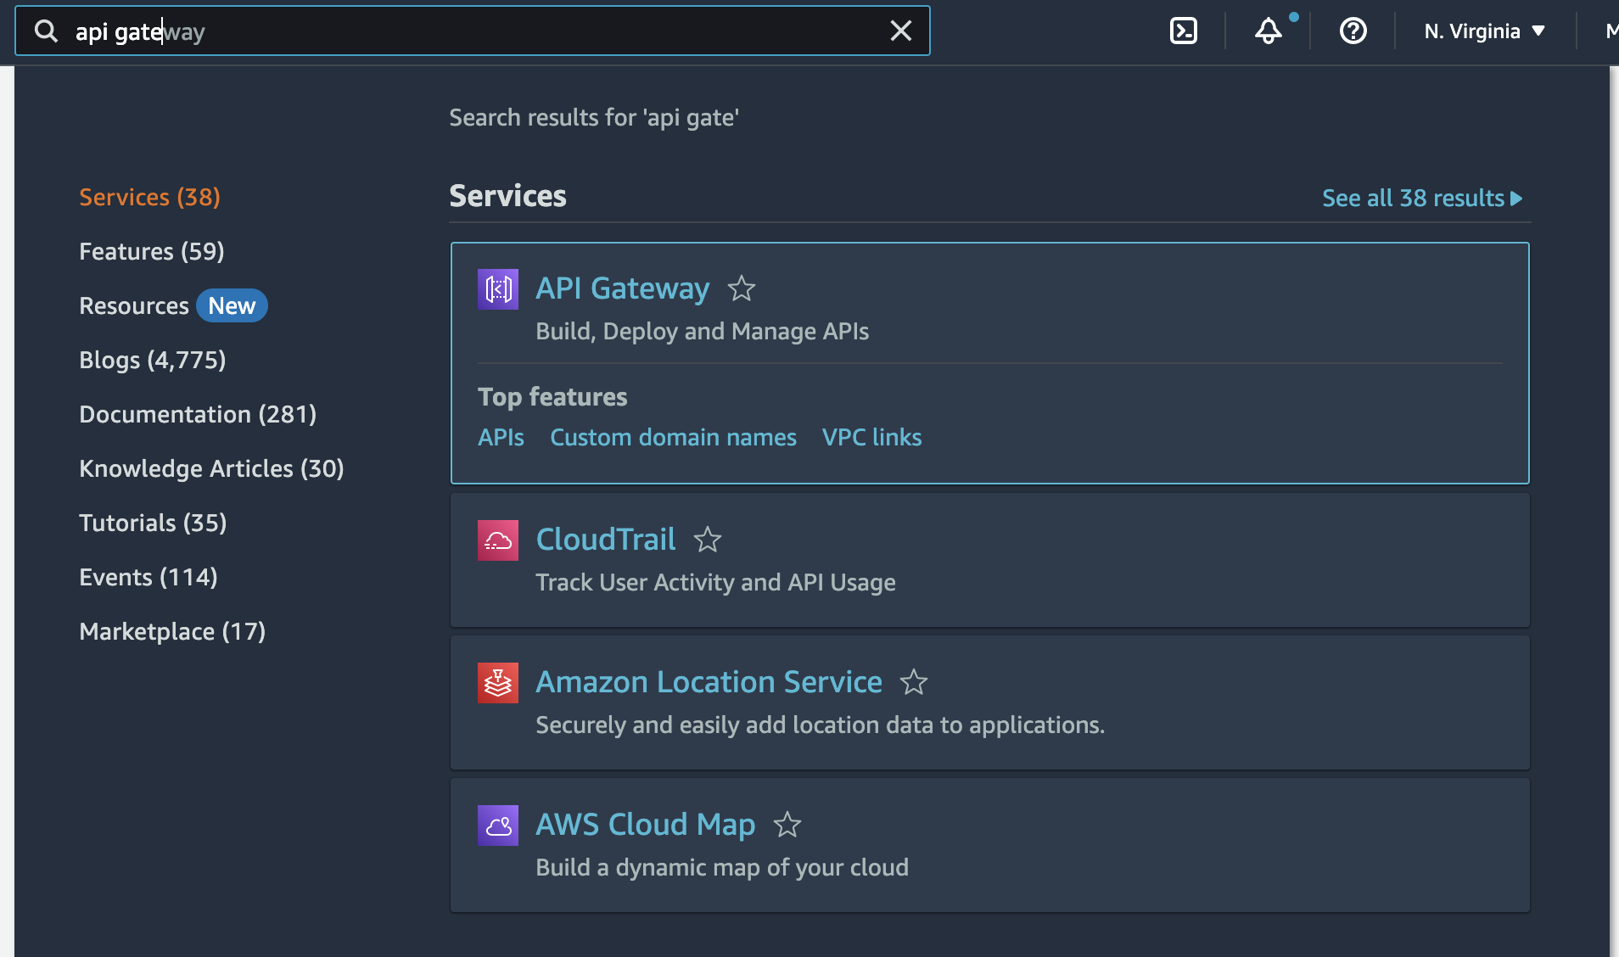Clear the search with the X button
Viewport: 1619px width, 957px height.
[900, 31]
